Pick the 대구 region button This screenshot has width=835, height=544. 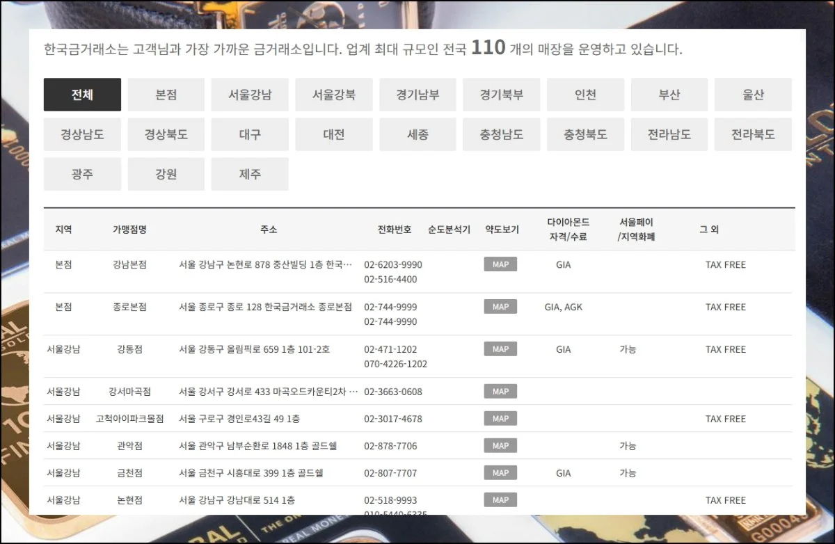click(x=250, y=134)
